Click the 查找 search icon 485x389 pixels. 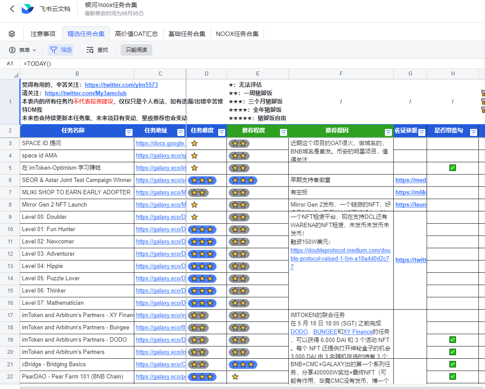90,50
